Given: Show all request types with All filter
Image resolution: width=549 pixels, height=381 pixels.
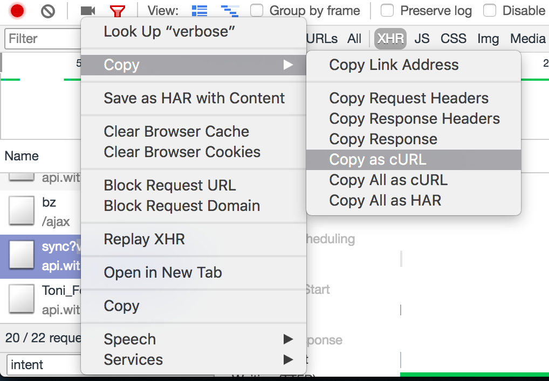Looking at the screenshot, I should tap(354, 38).
